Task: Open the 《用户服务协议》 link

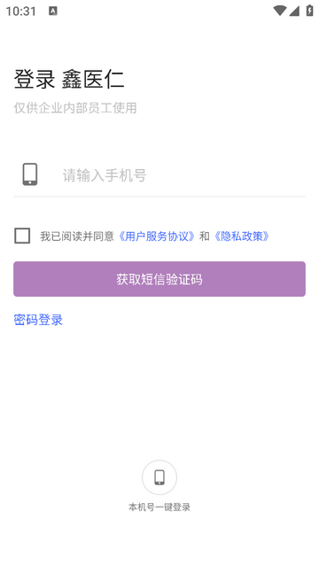Action: pyautogui.click(x=157, y=236)
